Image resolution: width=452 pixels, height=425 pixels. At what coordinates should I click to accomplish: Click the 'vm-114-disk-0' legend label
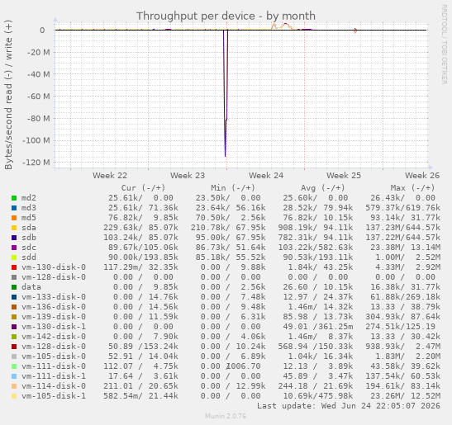pos(54,386)
